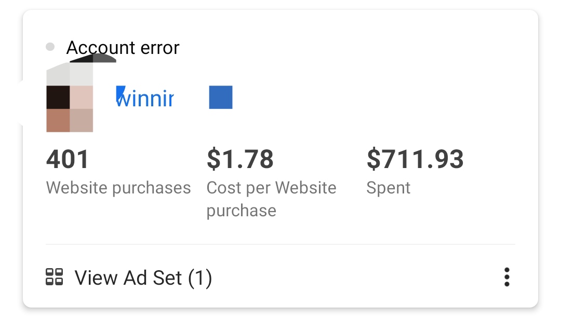The width and height of the screenshot is (561, 320).
Task: Open the three-dot more options menu
Action: [x=506, y=277]
